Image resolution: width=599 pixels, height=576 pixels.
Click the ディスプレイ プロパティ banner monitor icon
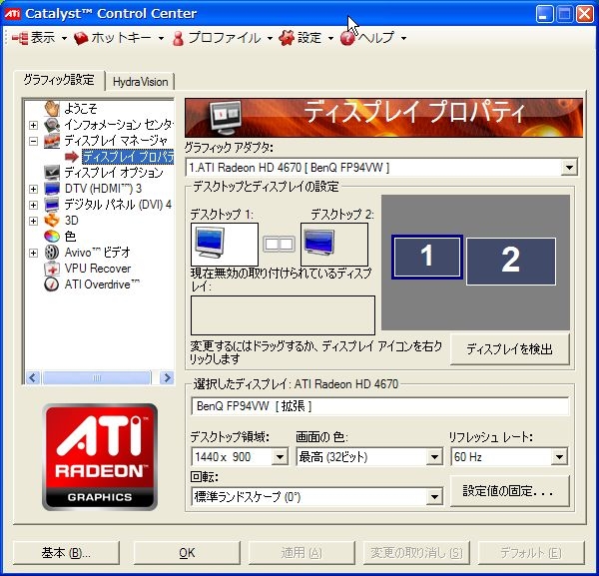226,118
